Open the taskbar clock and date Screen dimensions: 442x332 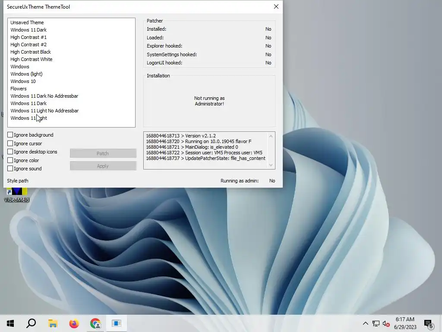(405, 323)
